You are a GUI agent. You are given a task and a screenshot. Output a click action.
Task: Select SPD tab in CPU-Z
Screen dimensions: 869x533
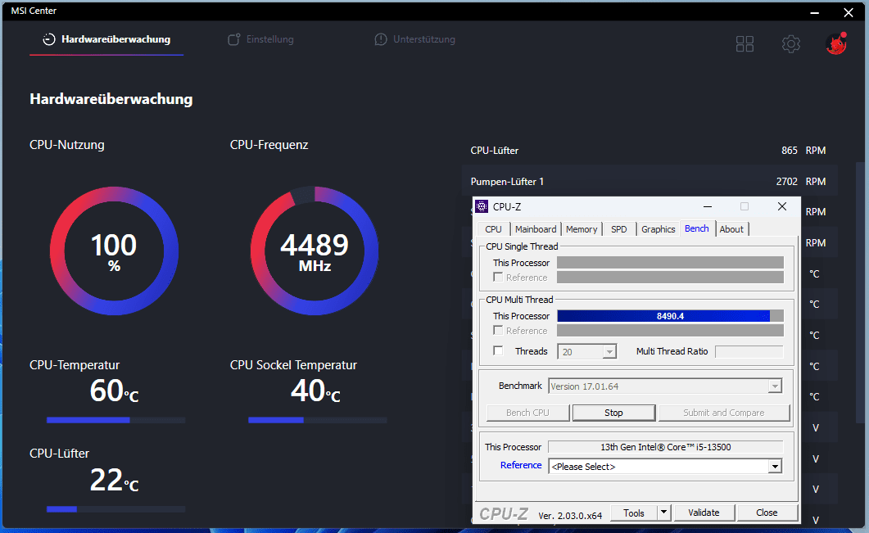click(x=618, y=229)
